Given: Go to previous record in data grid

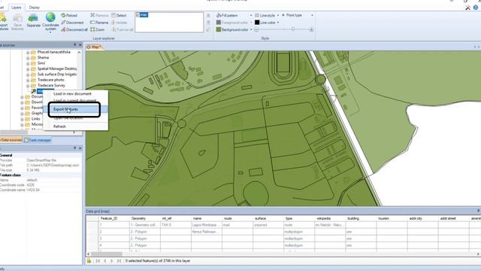Looking at the screenshot, I should 105,261.
